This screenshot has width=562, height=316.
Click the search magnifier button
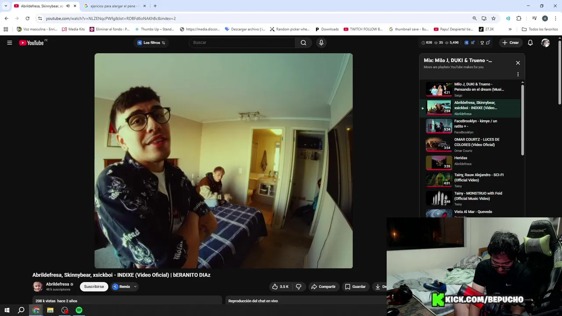pos(303,43)
